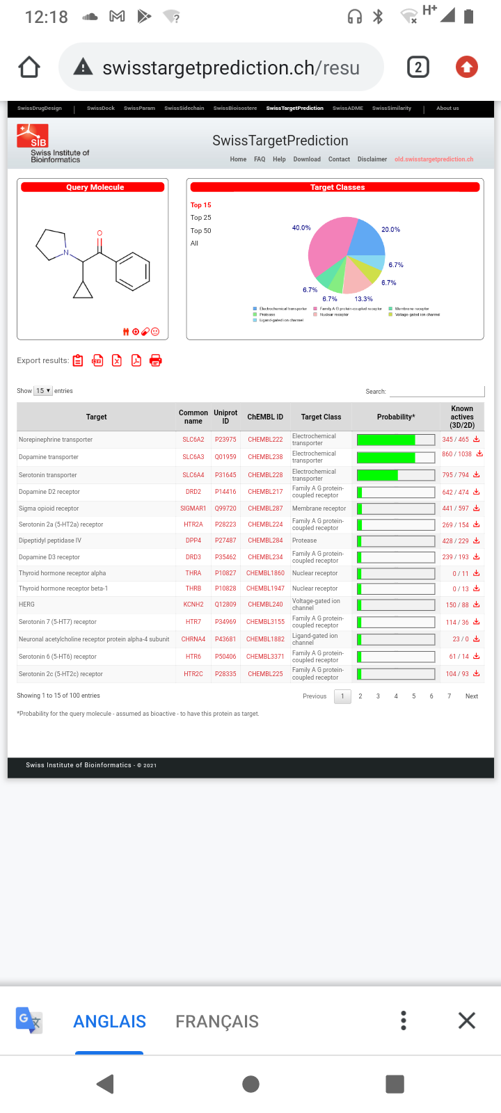The image size is (501, 1113).
Task: Download known actives for HERG row
Action: (477, 604)
